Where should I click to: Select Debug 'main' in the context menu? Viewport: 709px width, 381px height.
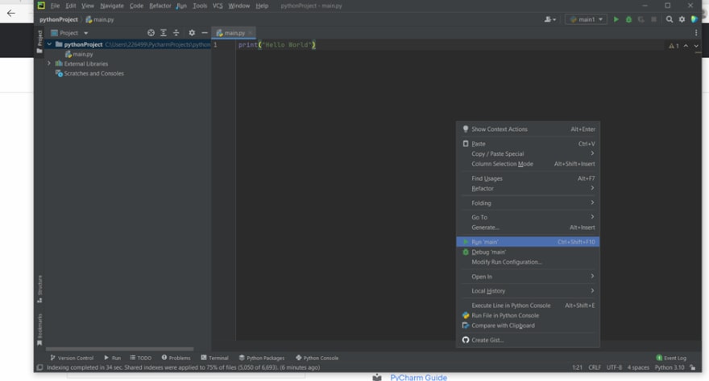pyautogui.click(x=528, y=252)
